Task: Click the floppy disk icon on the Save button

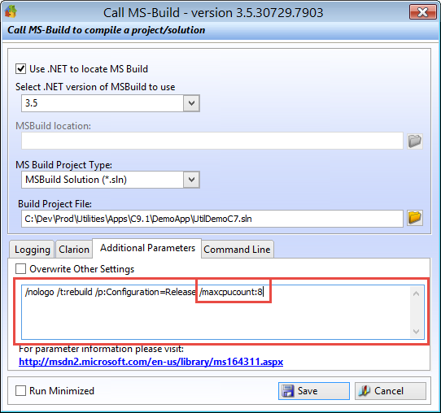Action: coord(288,391)
